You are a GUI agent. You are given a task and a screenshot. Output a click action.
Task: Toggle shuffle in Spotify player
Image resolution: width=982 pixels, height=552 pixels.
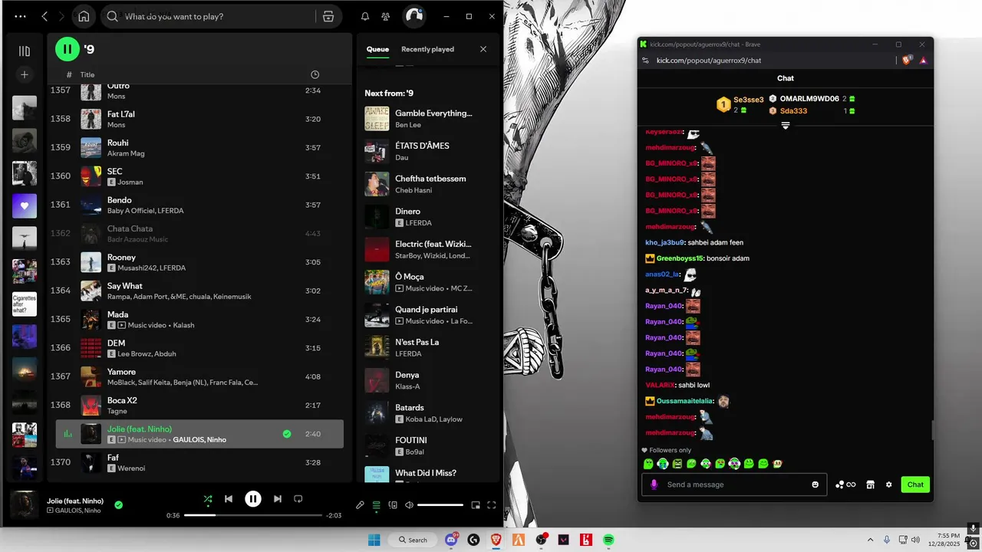click(x=208, y=499)
